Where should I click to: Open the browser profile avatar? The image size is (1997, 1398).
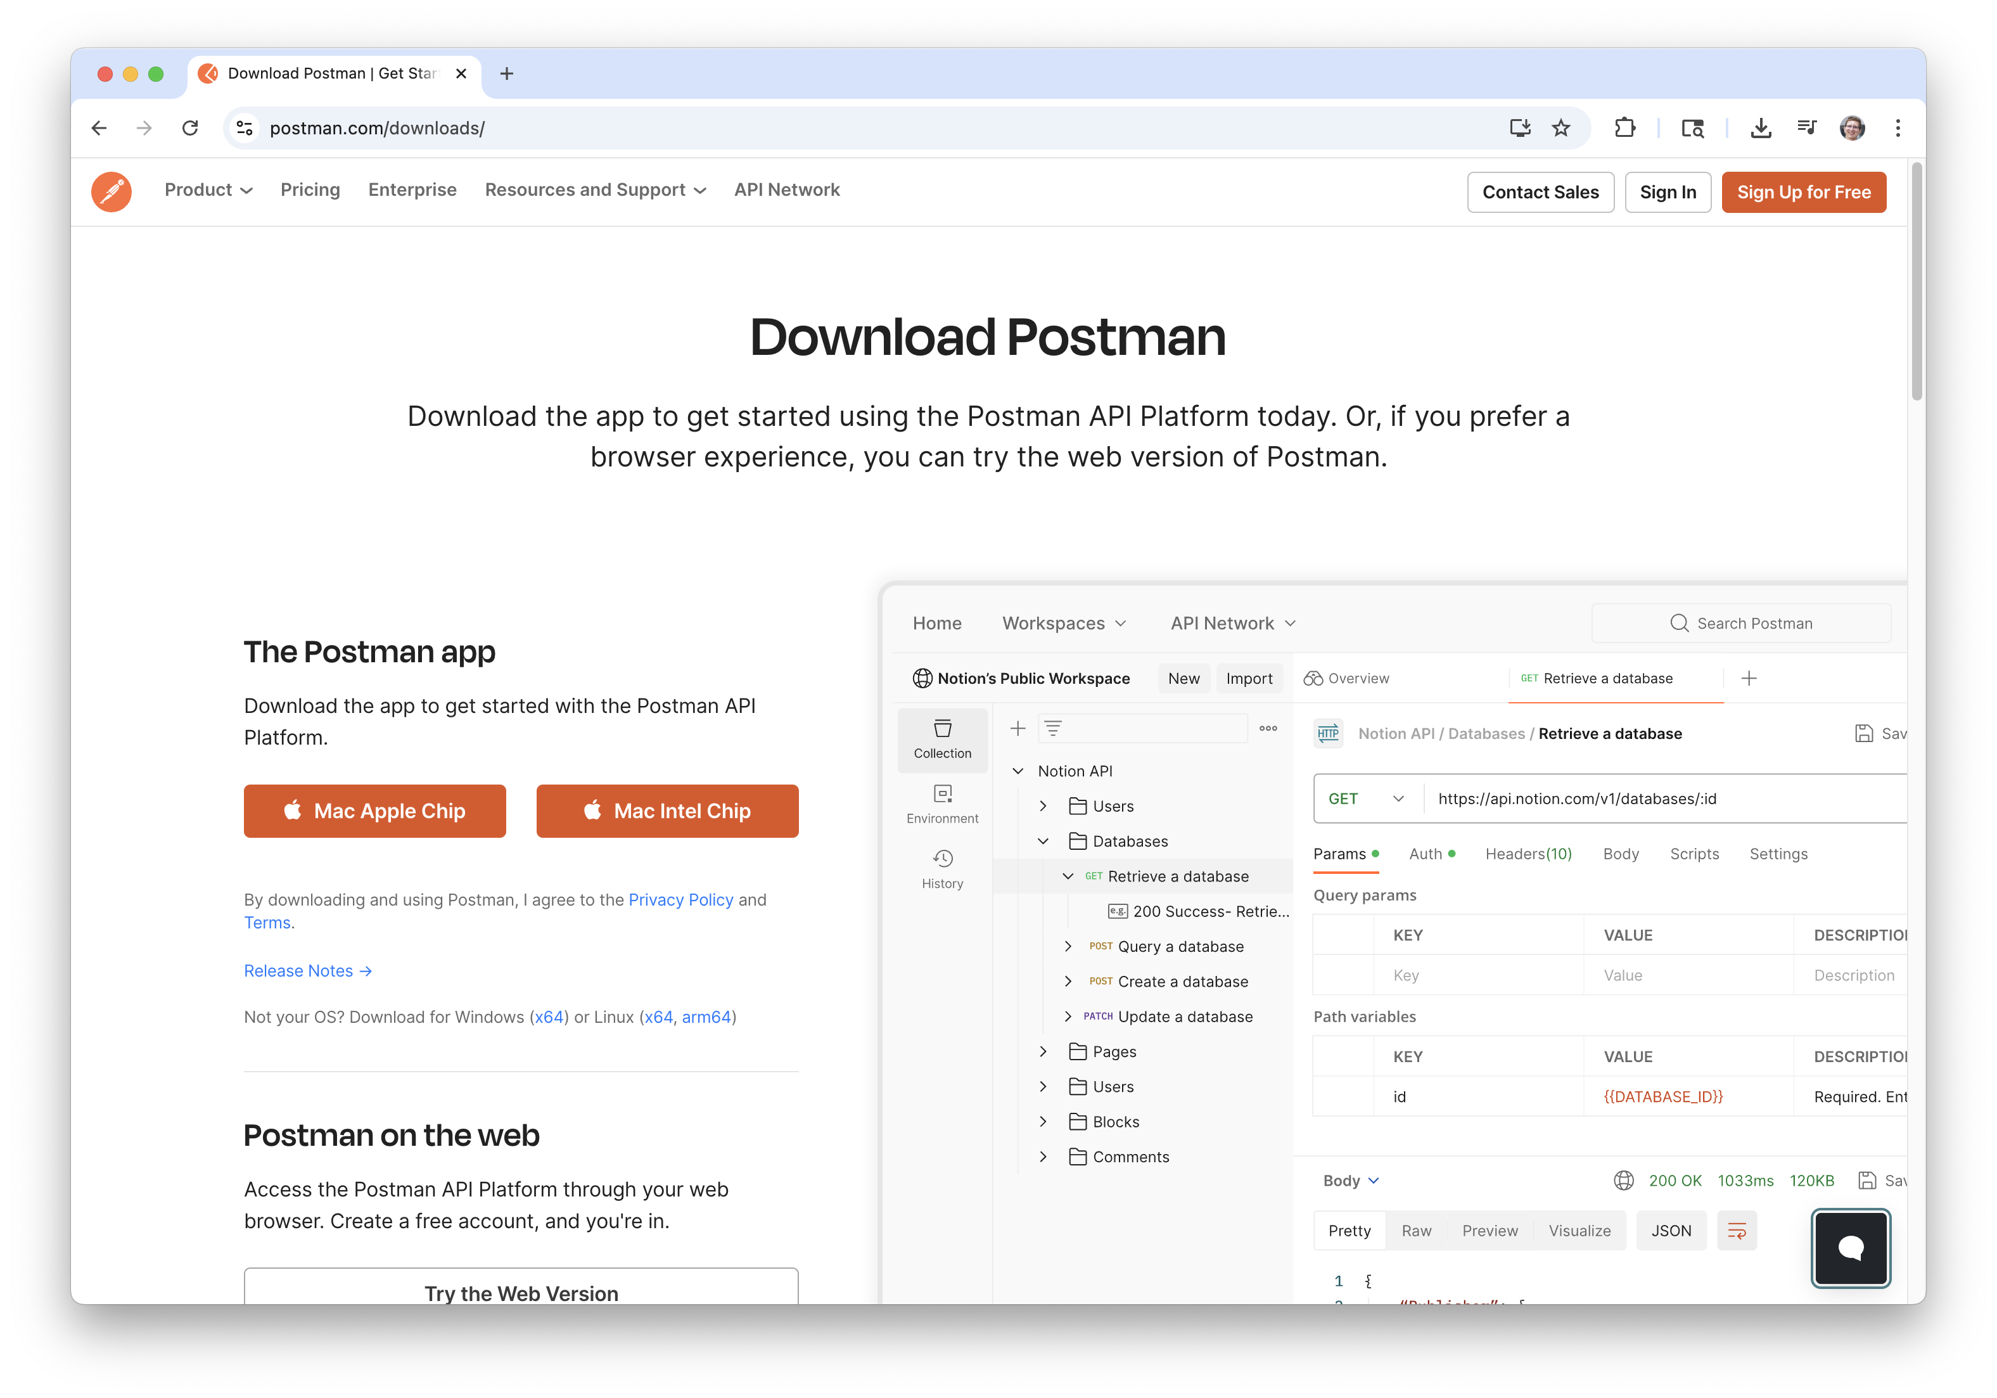tap(1852, 128)
